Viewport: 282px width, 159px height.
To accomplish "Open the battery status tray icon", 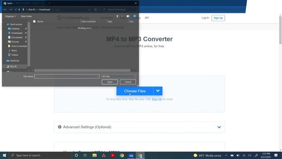I will pyautogui.click(x=238, y=155).
